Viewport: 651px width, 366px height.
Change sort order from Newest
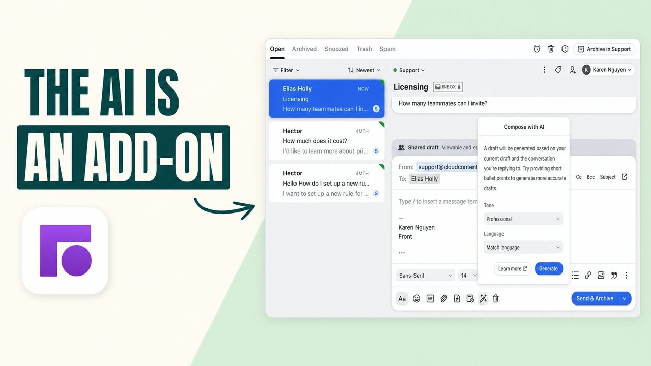tap(364, 70)
